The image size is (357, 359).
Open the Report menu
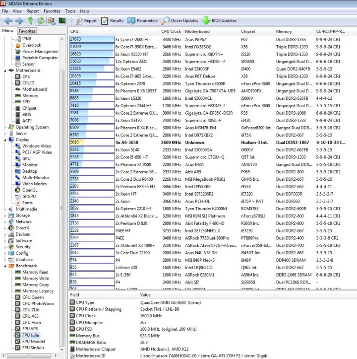pos(33,11)
